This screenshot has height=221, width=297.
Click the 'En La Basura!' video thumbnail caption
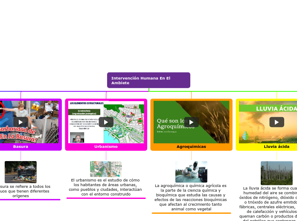click(x=18, y=137)
